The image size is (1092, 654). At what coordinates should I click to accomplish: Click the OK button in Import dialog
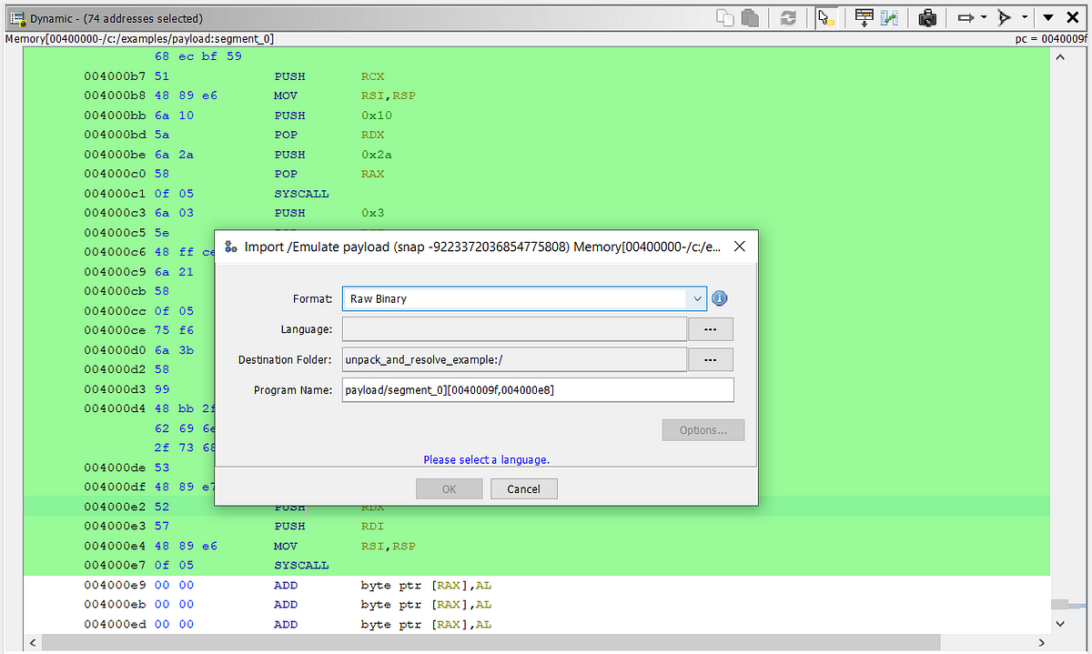pyautogui.click(x=450, y=488)
